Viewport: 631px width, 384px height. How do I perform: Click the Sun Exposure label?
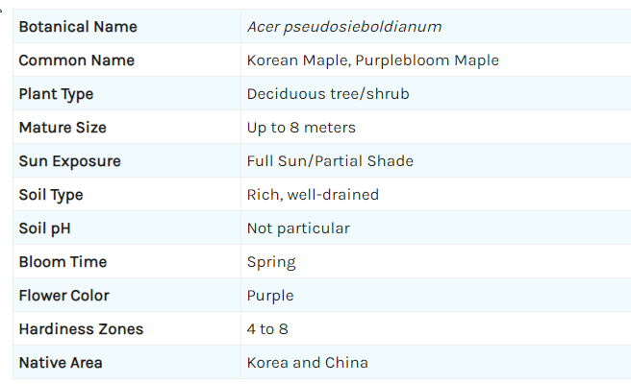70,161
